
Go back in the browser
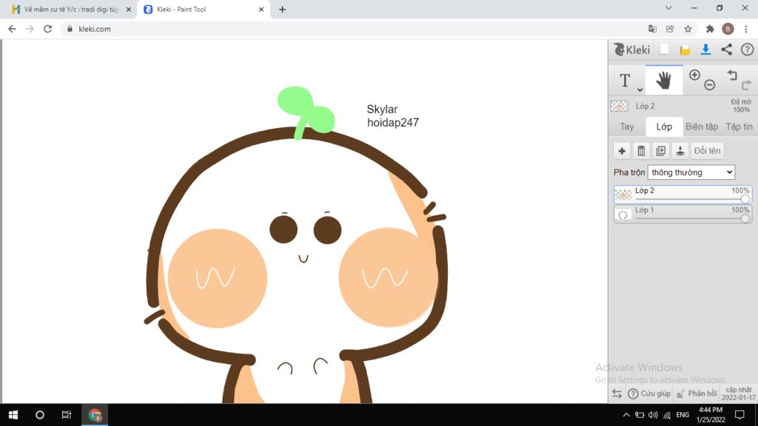[12, 29]
